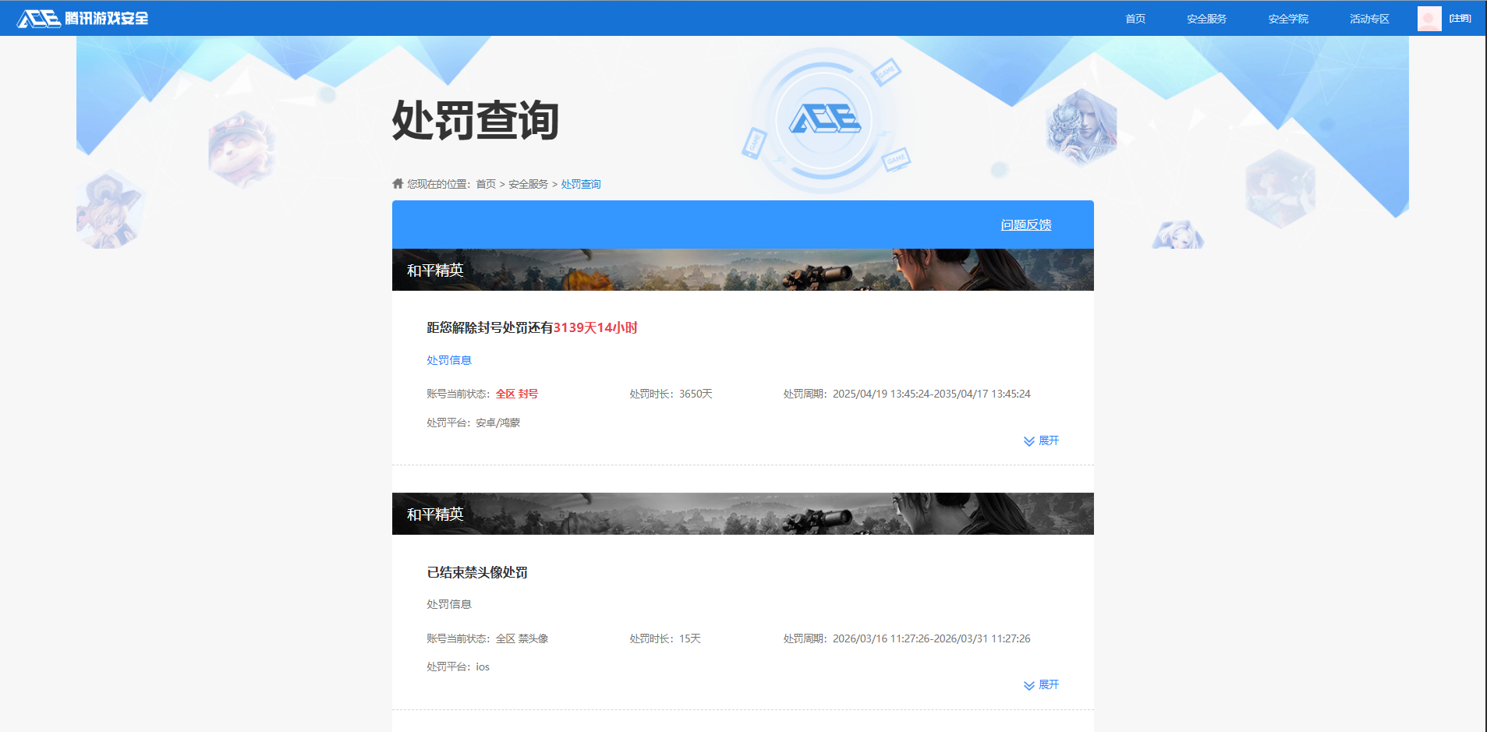Screen dimensions: 1487x732
Task: Expand details for 15天 avatar ban record
Action: click(1041, 684)
